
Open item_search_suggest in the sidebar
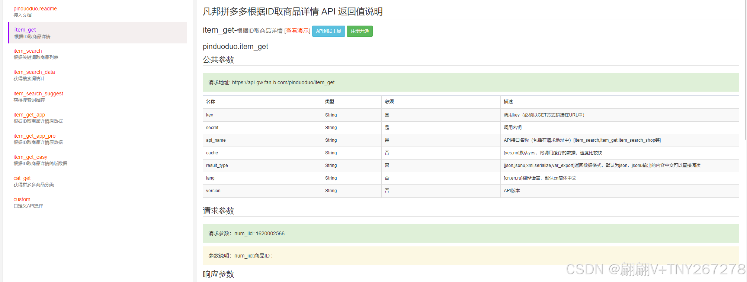[38, 94]
